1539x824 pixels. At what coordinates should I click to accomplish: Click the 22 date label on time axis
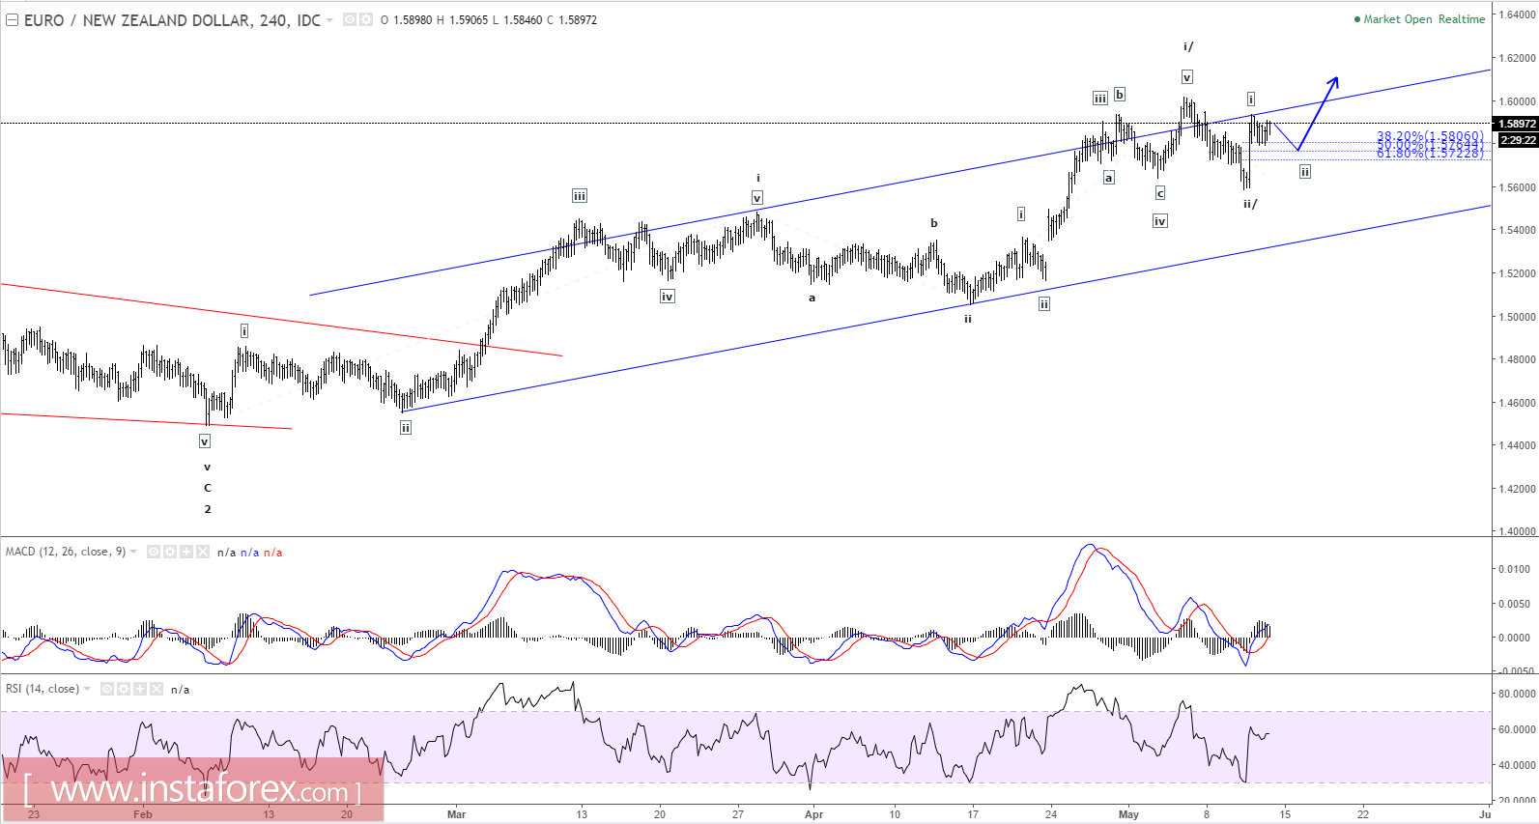point(1363,814)
